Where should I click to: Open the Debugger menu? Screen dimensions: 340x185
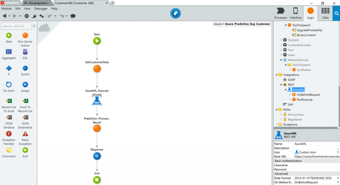click(x=41, y=9)
